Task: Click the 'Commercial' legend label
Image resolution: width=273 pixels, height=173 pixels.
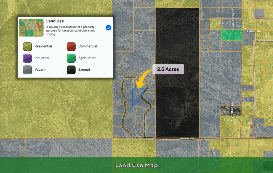Action: (87, 46)
